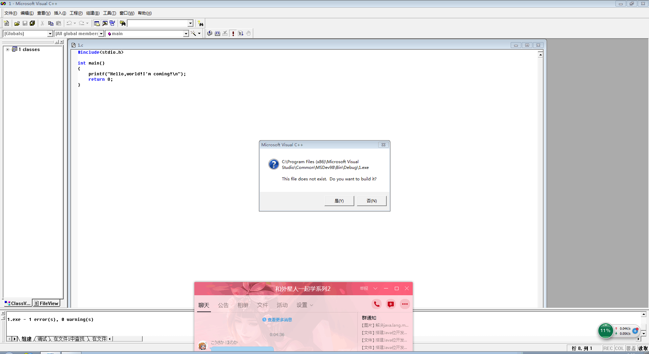Select the 调试 output tab
649x354 pixels.
click(42, 339)
